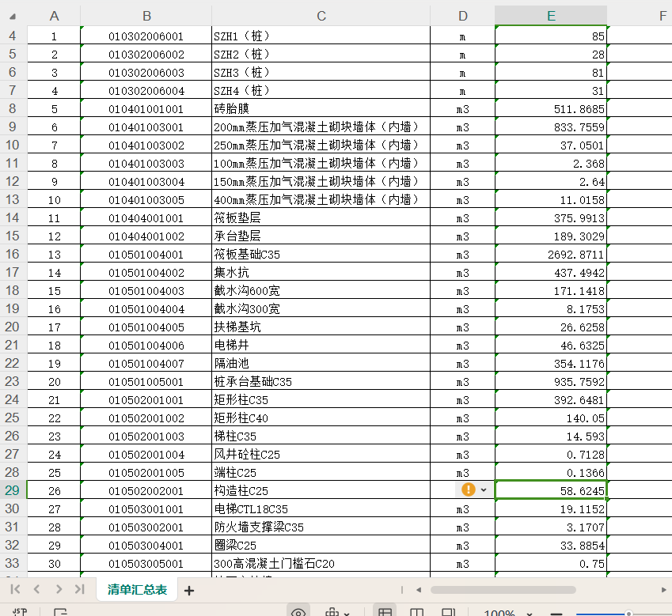Screen dimensions: 672x616
Task: Jump to the last sheet tab
Action: click(80, 589)
